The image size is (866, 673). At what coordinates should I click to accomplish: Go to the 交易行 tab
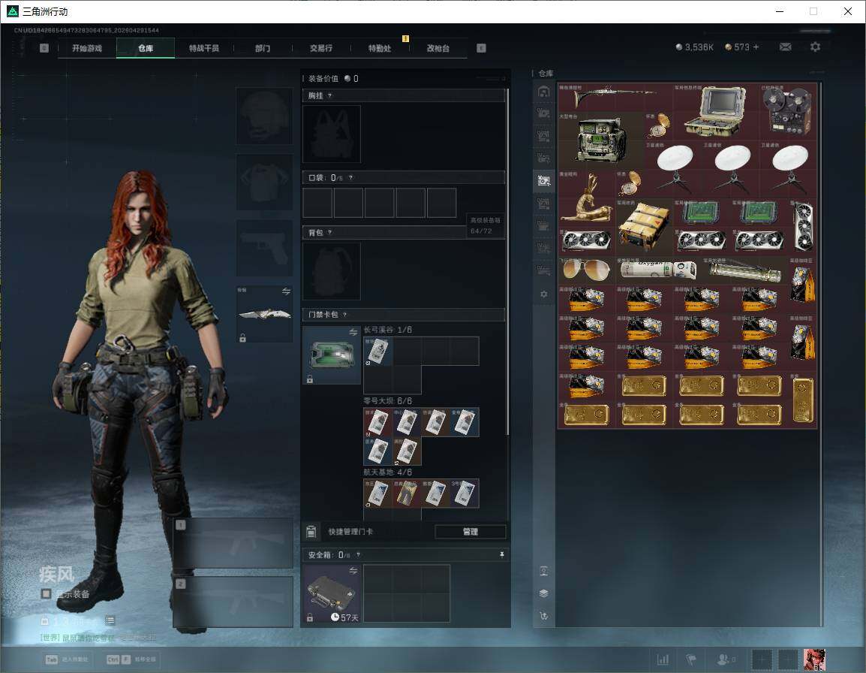coord(321,48)
